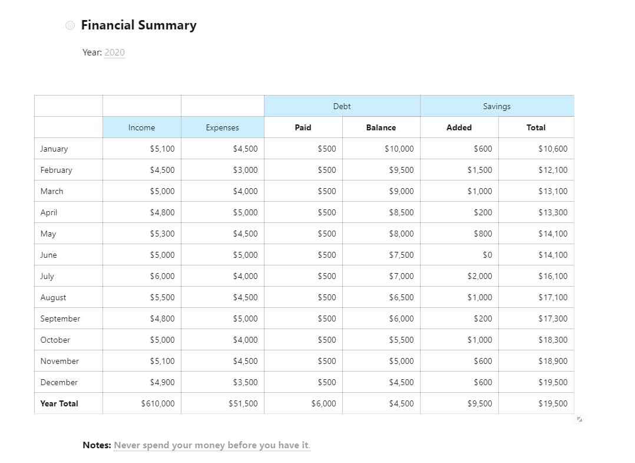Image resolution: width=635 pixels, height=463 pixels.
Task: Toggle the circle checkbox beside Financial Summary
Action: tap(70, 25)
